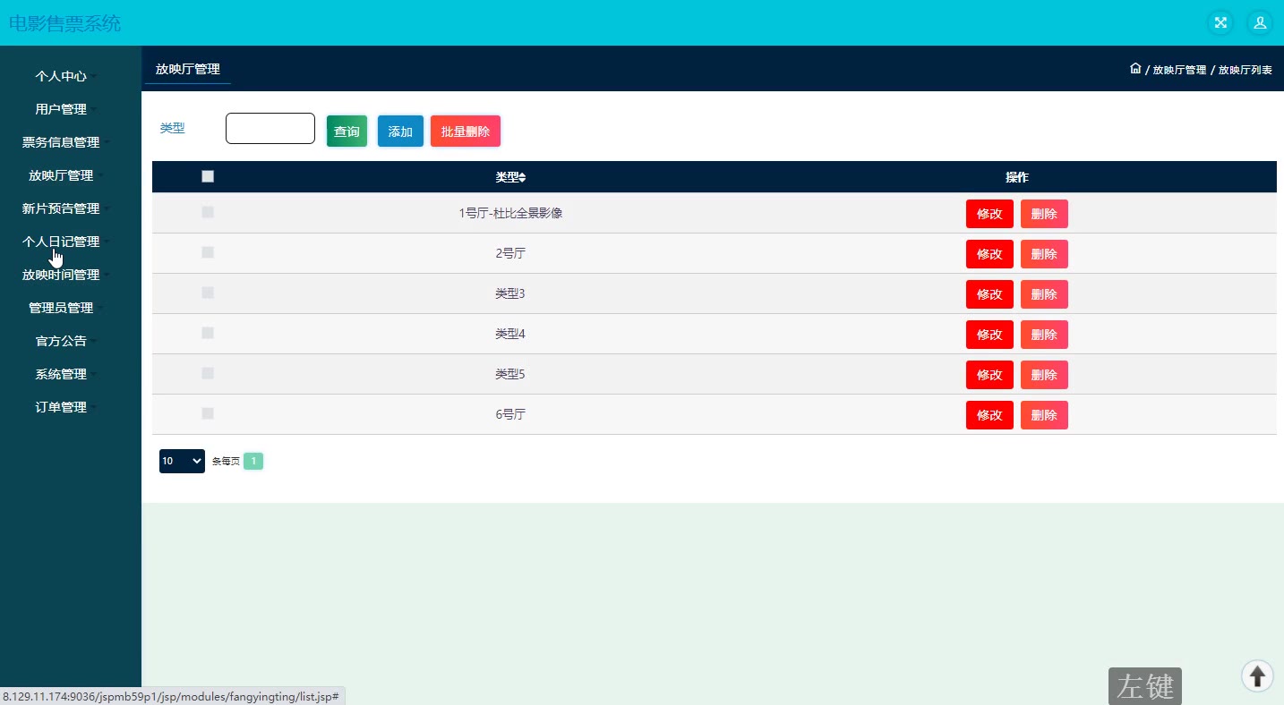This screenshot has height=705, width=1284.
Task: Click the 操作 column header
Action: [1017, 177]
